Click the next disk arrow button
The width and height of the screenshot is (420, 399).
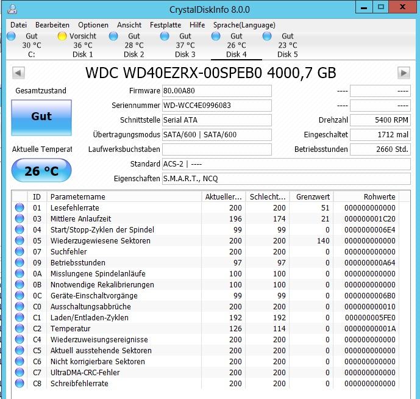click(404, 73)
